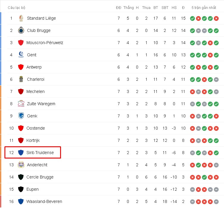Click the HS column header
This screenshot has width=224, height=208.
click(x=174, y=8)
